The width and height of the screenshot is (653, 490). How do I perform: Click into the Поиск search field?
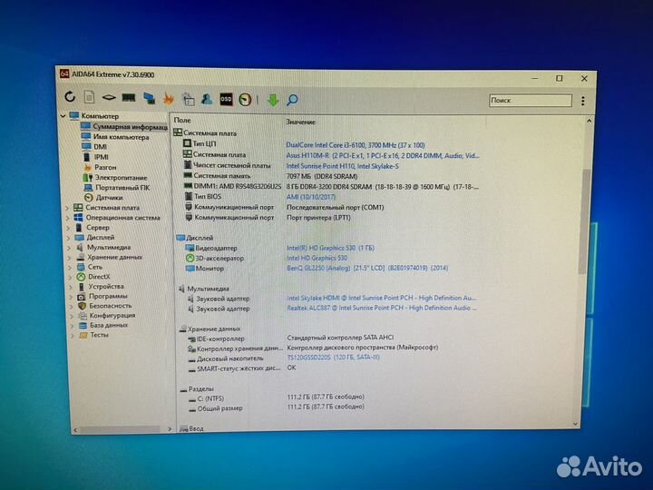click(x=531, y=101)
